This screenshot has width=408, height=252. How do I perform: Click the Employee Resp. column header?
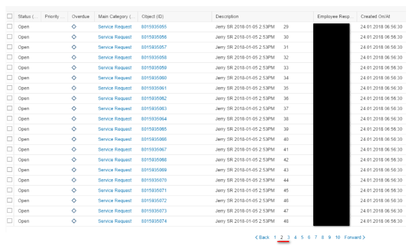click(335, 17)
